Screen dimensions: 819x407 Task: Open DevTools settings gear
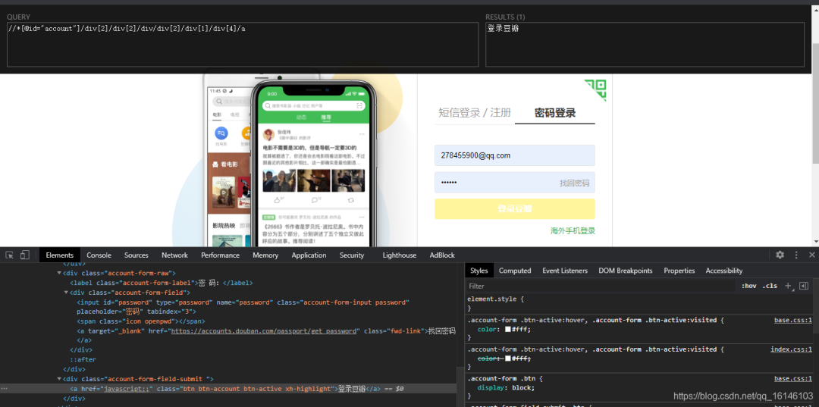(780, 255)
